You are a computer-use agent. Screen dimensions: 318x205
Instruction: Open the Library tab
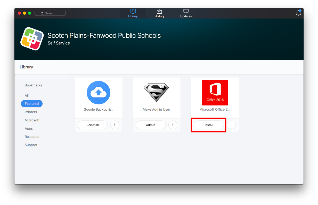coord(133,13)
